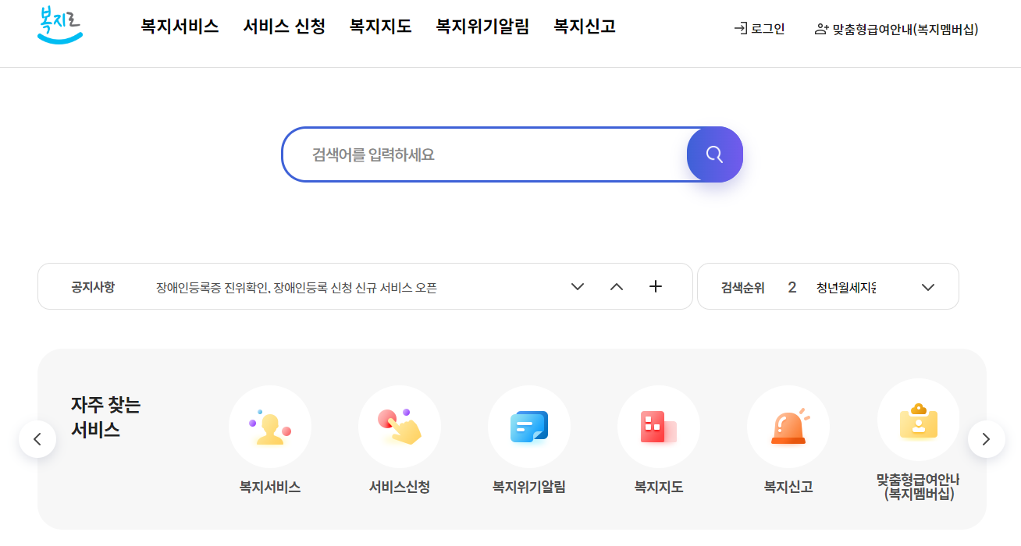Viewport: 1021px width, 546px height.
Task: Click the 맞춤형급여안내 (복지멤버십) shortcut caption
Action: click(918, 487)
